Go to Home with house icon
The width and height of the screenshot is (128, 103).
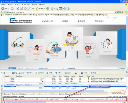point(25,8)
